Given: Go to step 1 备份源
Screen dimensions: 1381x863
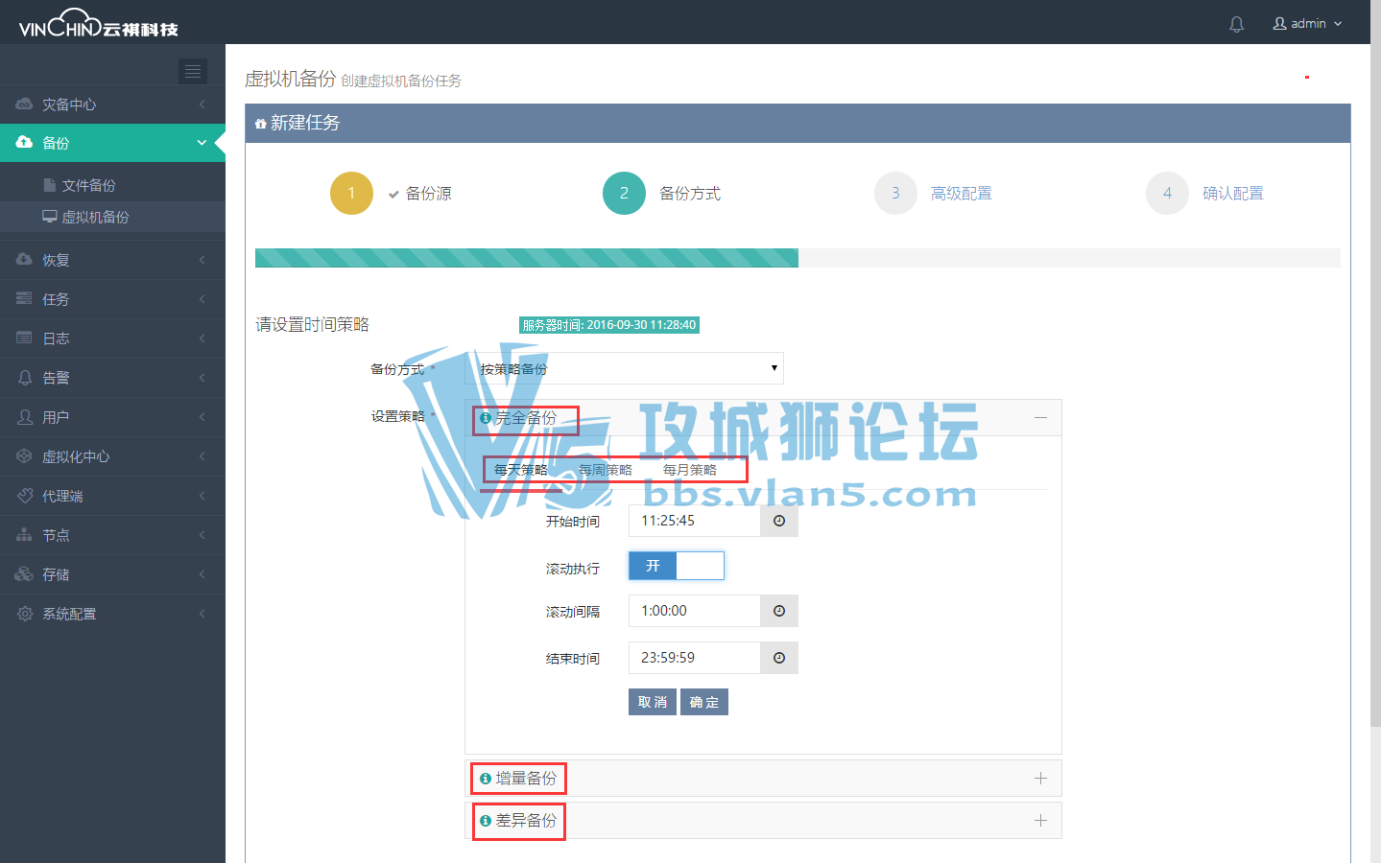Looking at the screenshot, I should [x=392, y=194].
